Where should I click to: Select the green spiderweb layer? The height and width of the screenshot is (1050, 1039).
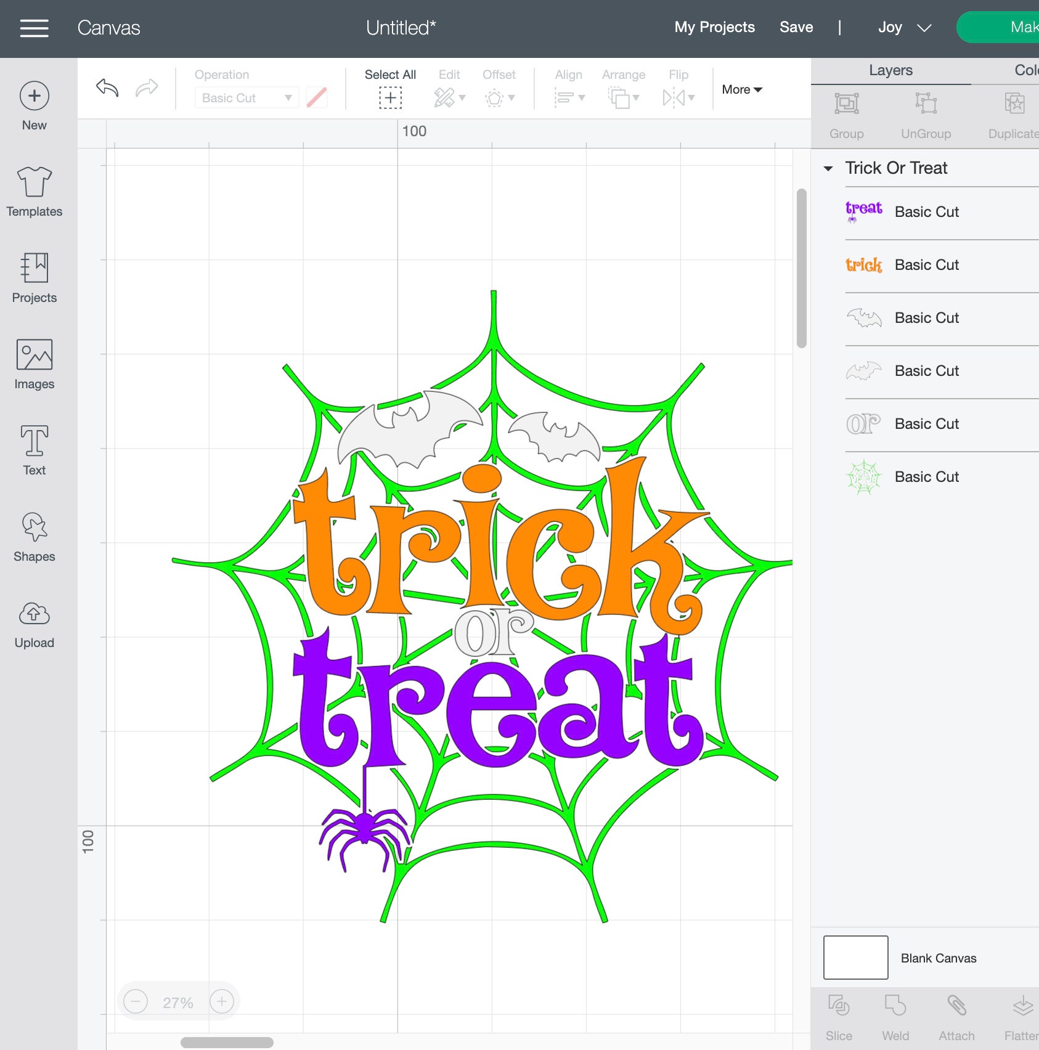click(x=942, y=477)
